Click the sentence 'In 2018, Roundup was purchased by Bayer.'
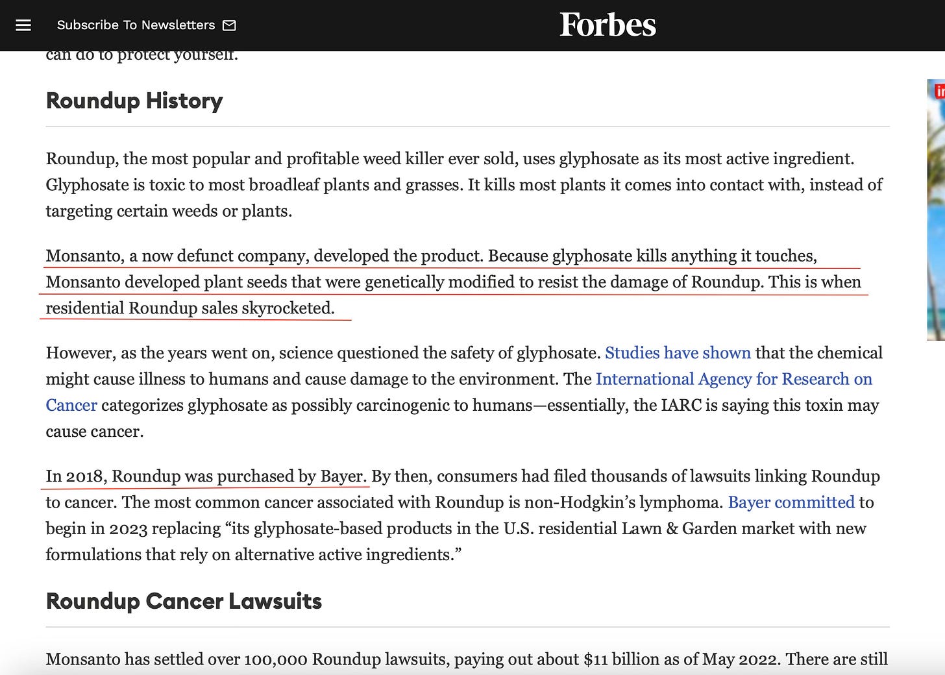 pyautogui.click(x=206, y=476)
